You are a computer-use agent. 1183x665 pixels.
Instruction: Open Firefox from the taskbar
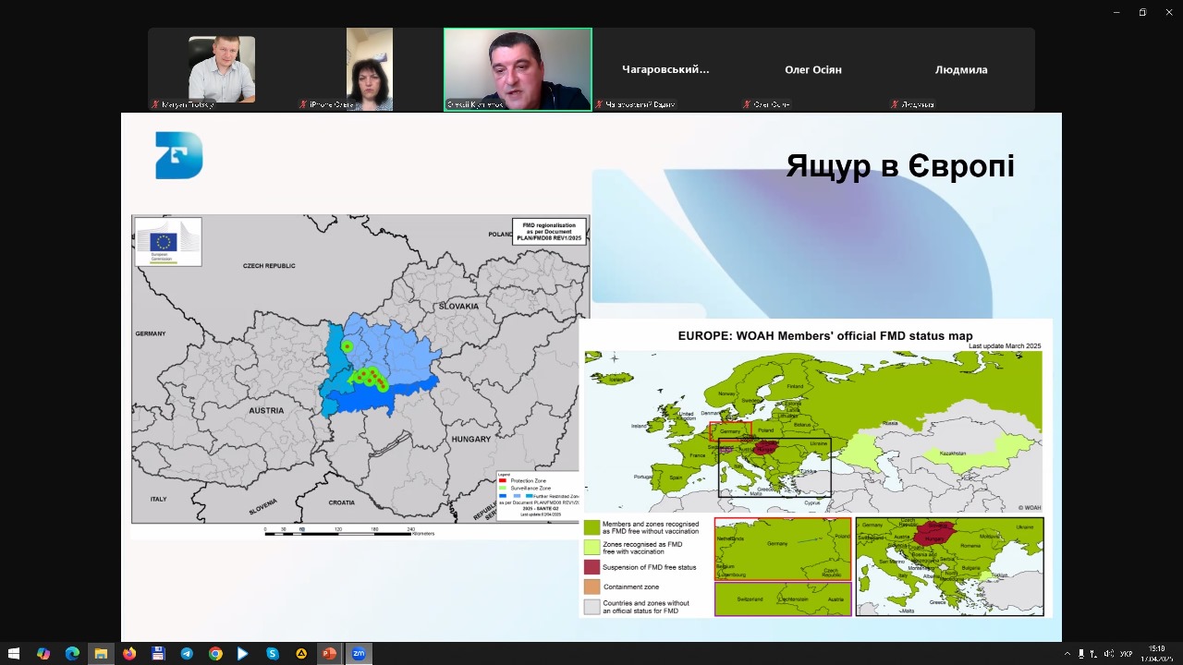[129, 653]
